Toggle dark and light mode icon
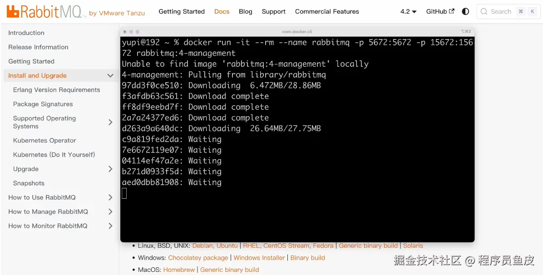 click(x=465, y=11)
